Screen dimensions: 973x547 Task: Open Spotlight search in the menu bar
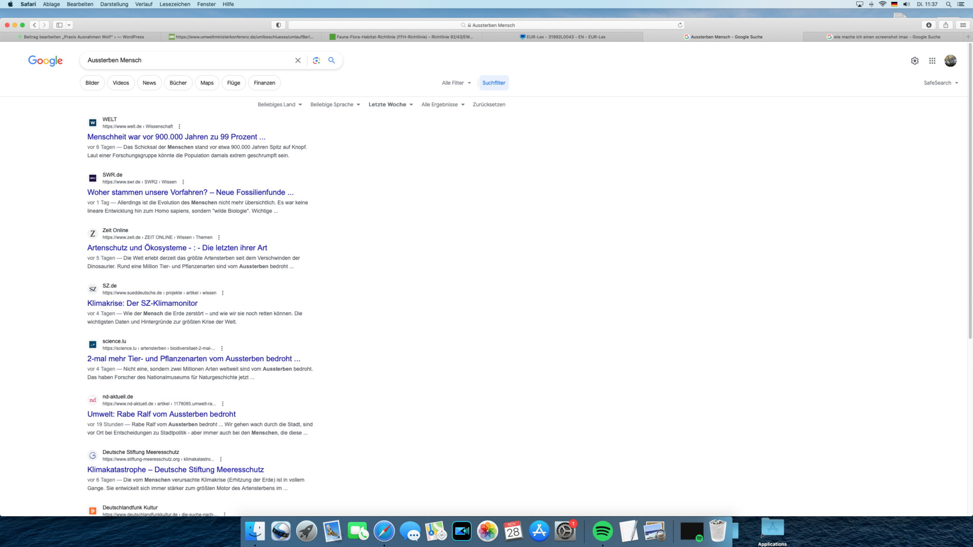(x=948, y=4)
